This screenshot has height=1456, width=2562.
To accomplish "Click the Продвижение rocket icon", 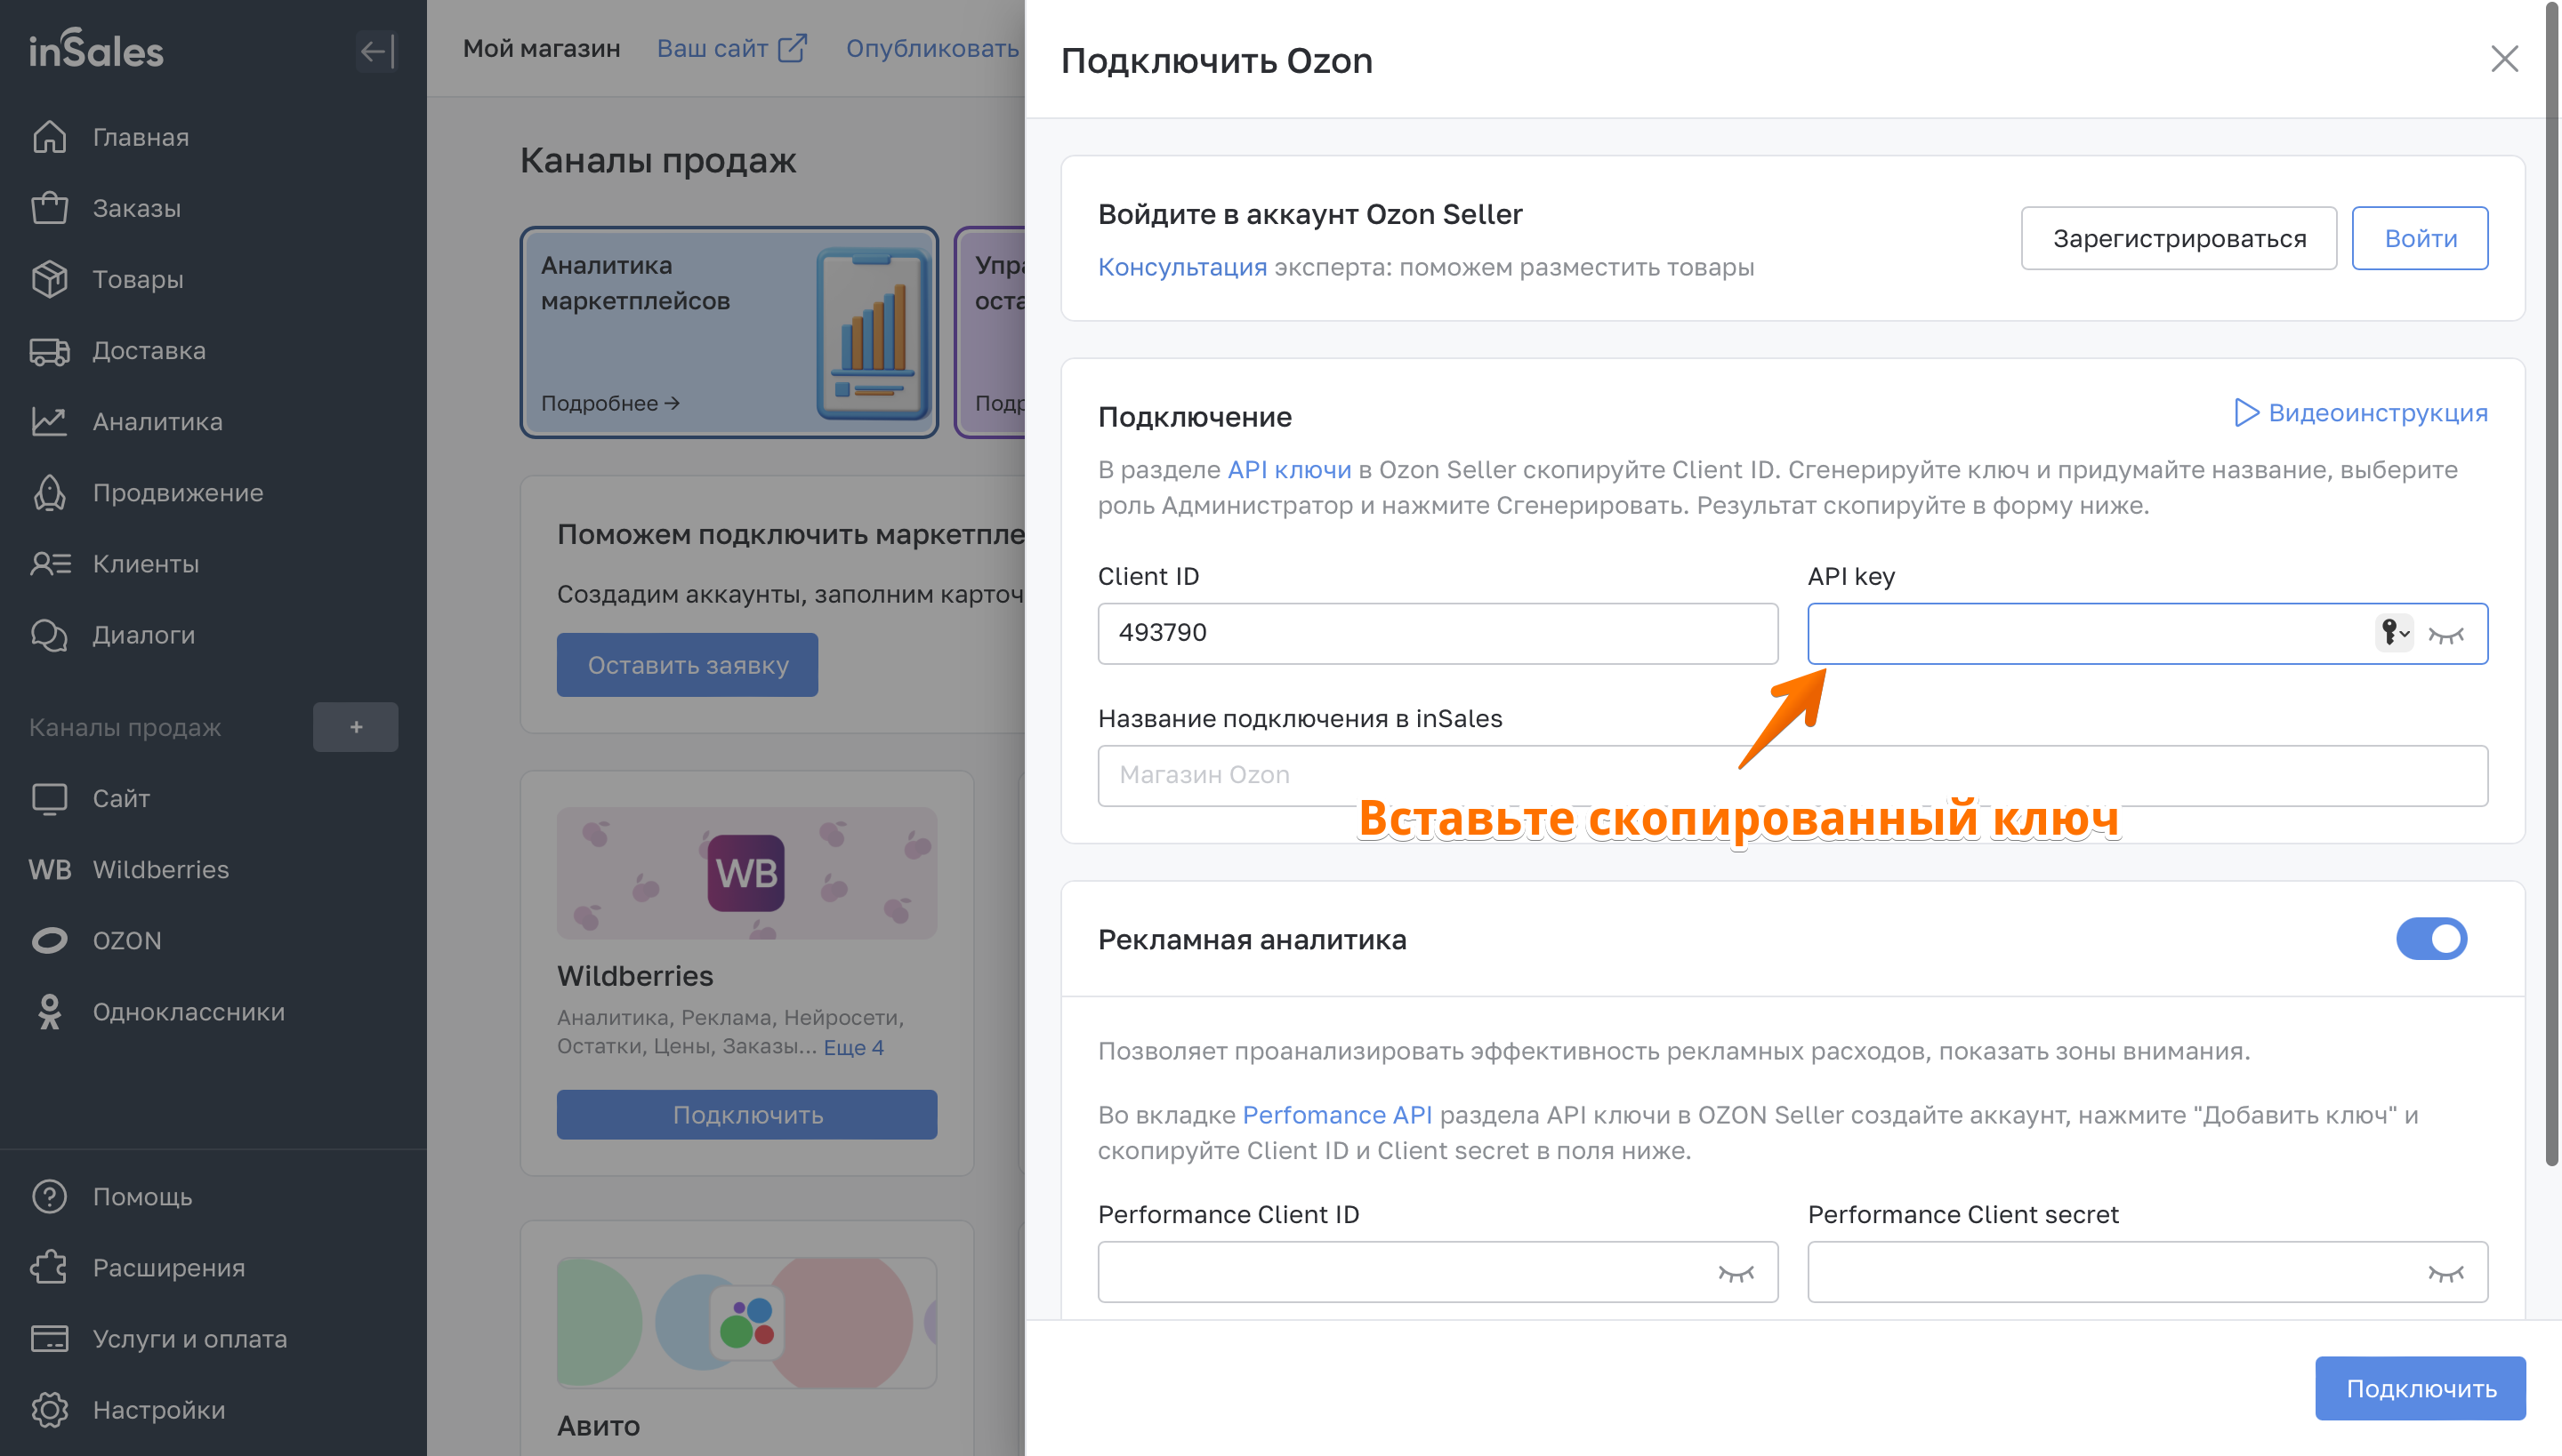I will (x=49, y=493).
